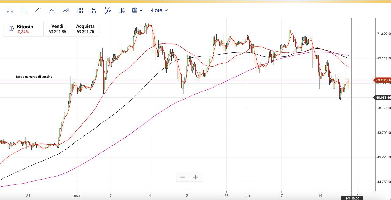Add an indicator with the fx icon
Viewport: 391px width, 200px height.
(x=108, y=11)
